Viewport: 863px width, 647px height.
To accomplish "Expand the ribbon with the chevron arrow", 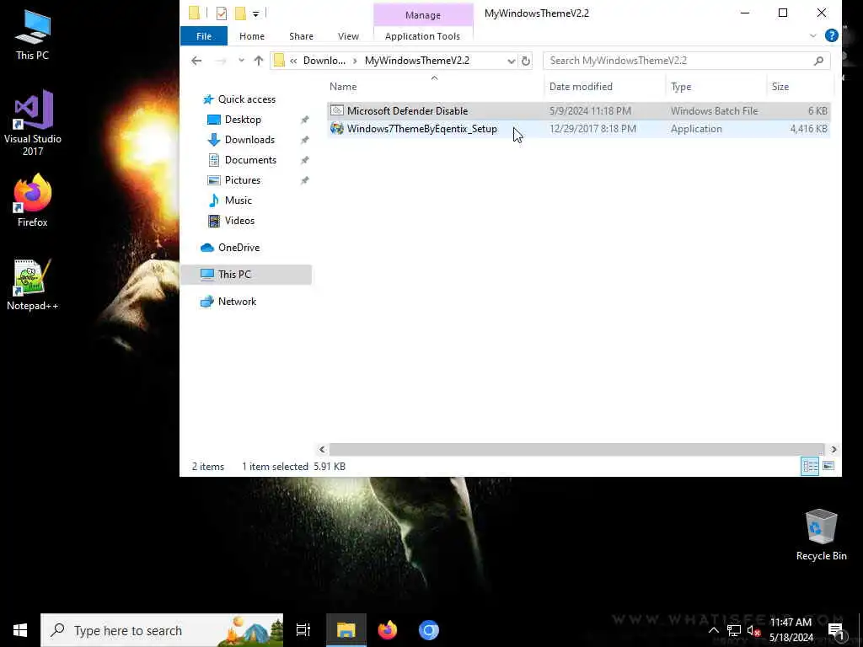I will click(x=813, y=35).
